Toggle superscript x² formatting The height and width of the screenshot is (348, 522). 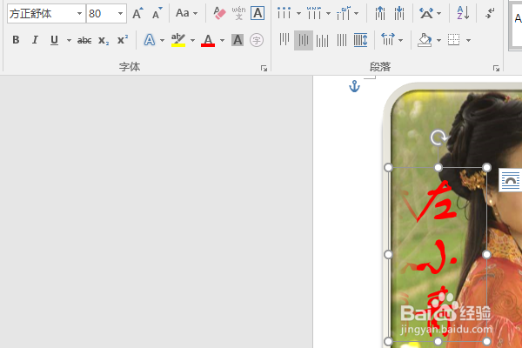[x=123, y=40]
